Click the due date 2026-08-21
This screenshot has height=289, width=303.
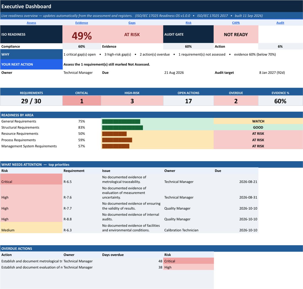pos(248,182)
